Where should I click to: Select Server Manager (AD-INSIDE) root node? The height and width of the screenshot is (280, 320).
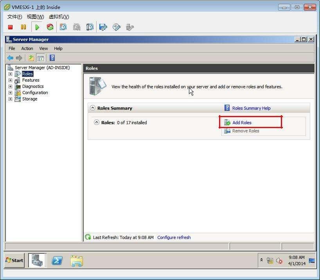(x=42, y=68)
